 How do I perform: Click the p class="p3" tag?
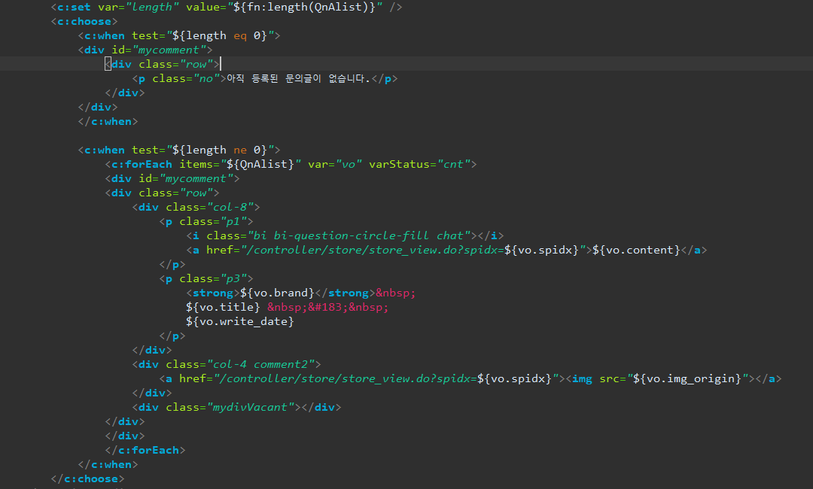tap(206, 278)
